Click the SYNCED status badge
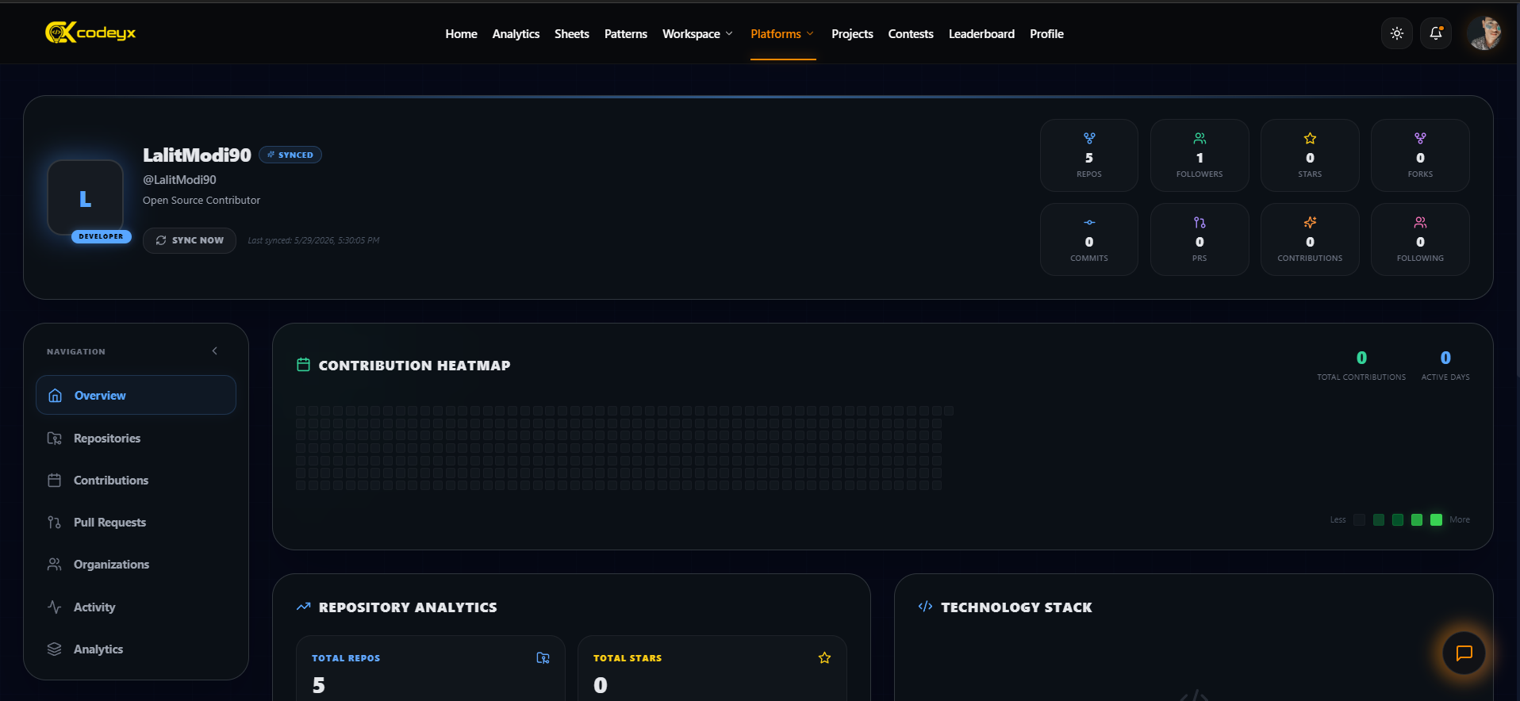This screenshot has width=1520, height=701. (290, 155)
